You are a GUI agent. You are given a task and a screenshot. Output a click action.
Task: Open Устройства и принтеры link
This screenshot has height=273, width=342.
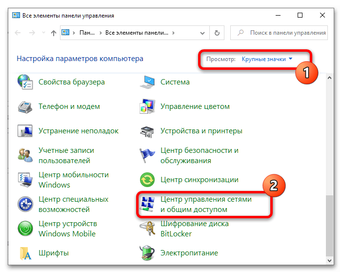[201, 131]
